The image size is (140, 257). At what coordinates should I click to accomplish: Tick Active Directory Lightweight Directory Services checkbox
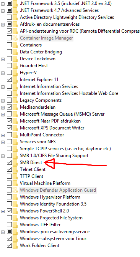[x=10, y=17]
